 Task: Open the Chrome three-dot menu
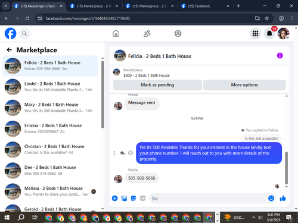291,18
